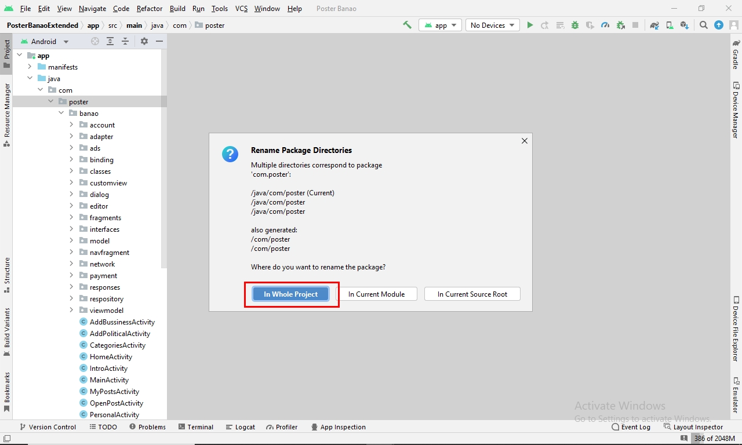The image size is (742, 445).
Task: Open SDK Manager icon in toolbar
Action: click(x=685, y=25)
